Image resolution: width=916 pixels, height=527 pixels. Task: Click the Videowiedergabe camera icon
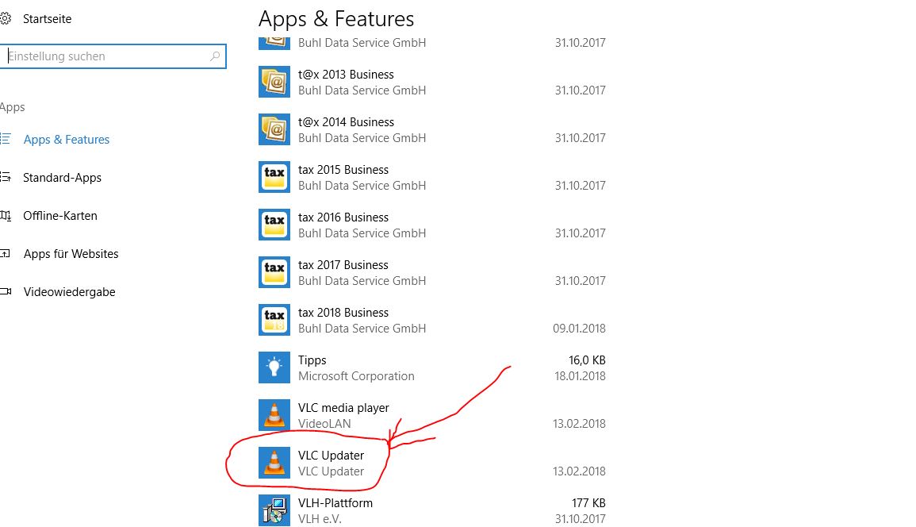(6, 291)
